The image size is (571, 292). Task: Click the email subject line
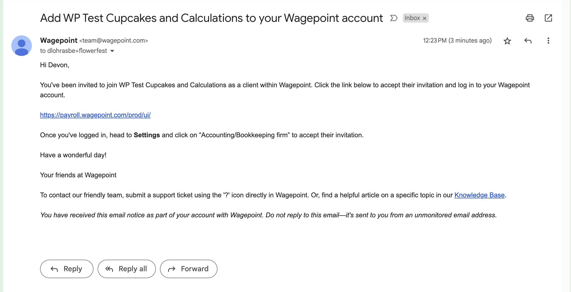point(212,18)
